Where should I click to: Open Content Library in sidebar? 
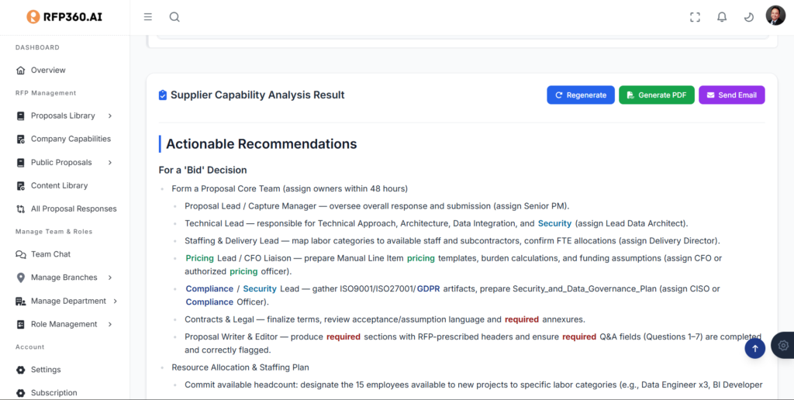[x=59, y=186]
